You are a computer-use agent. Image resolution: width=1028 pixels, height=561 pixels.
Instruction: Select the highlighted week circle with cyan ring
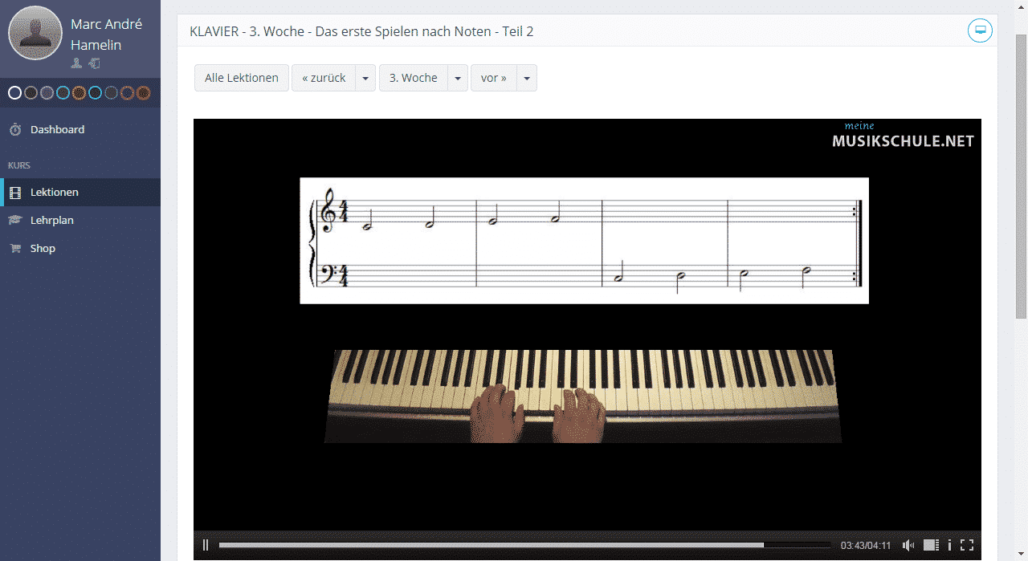point(63,92)
